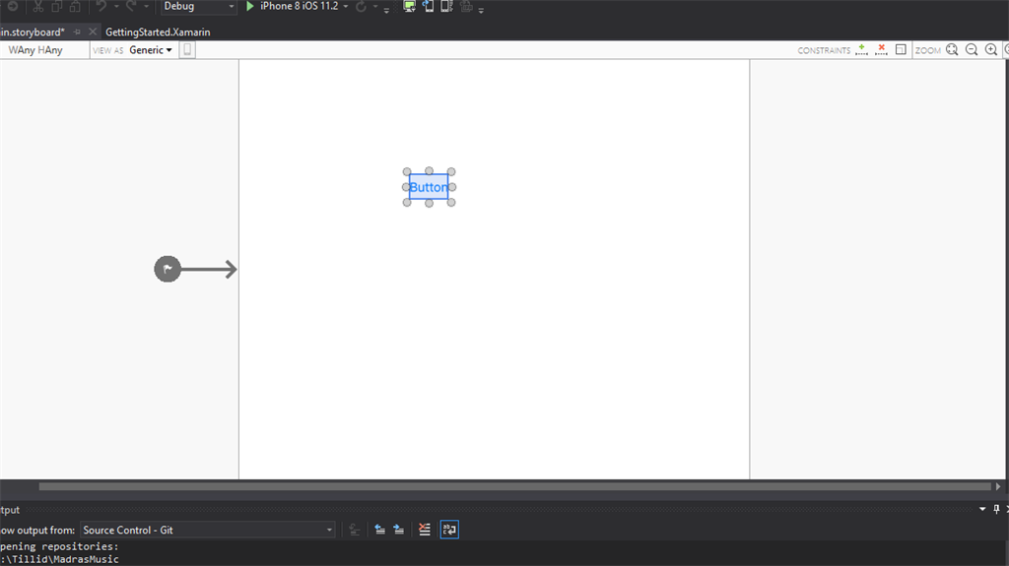Toggle device orientation phone icon
Screen dimensions: 1009x566
187,50
